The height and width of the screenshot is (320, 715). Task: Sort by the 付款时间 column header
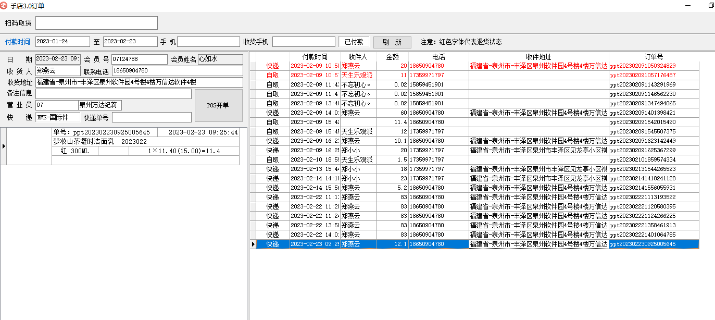315,57
